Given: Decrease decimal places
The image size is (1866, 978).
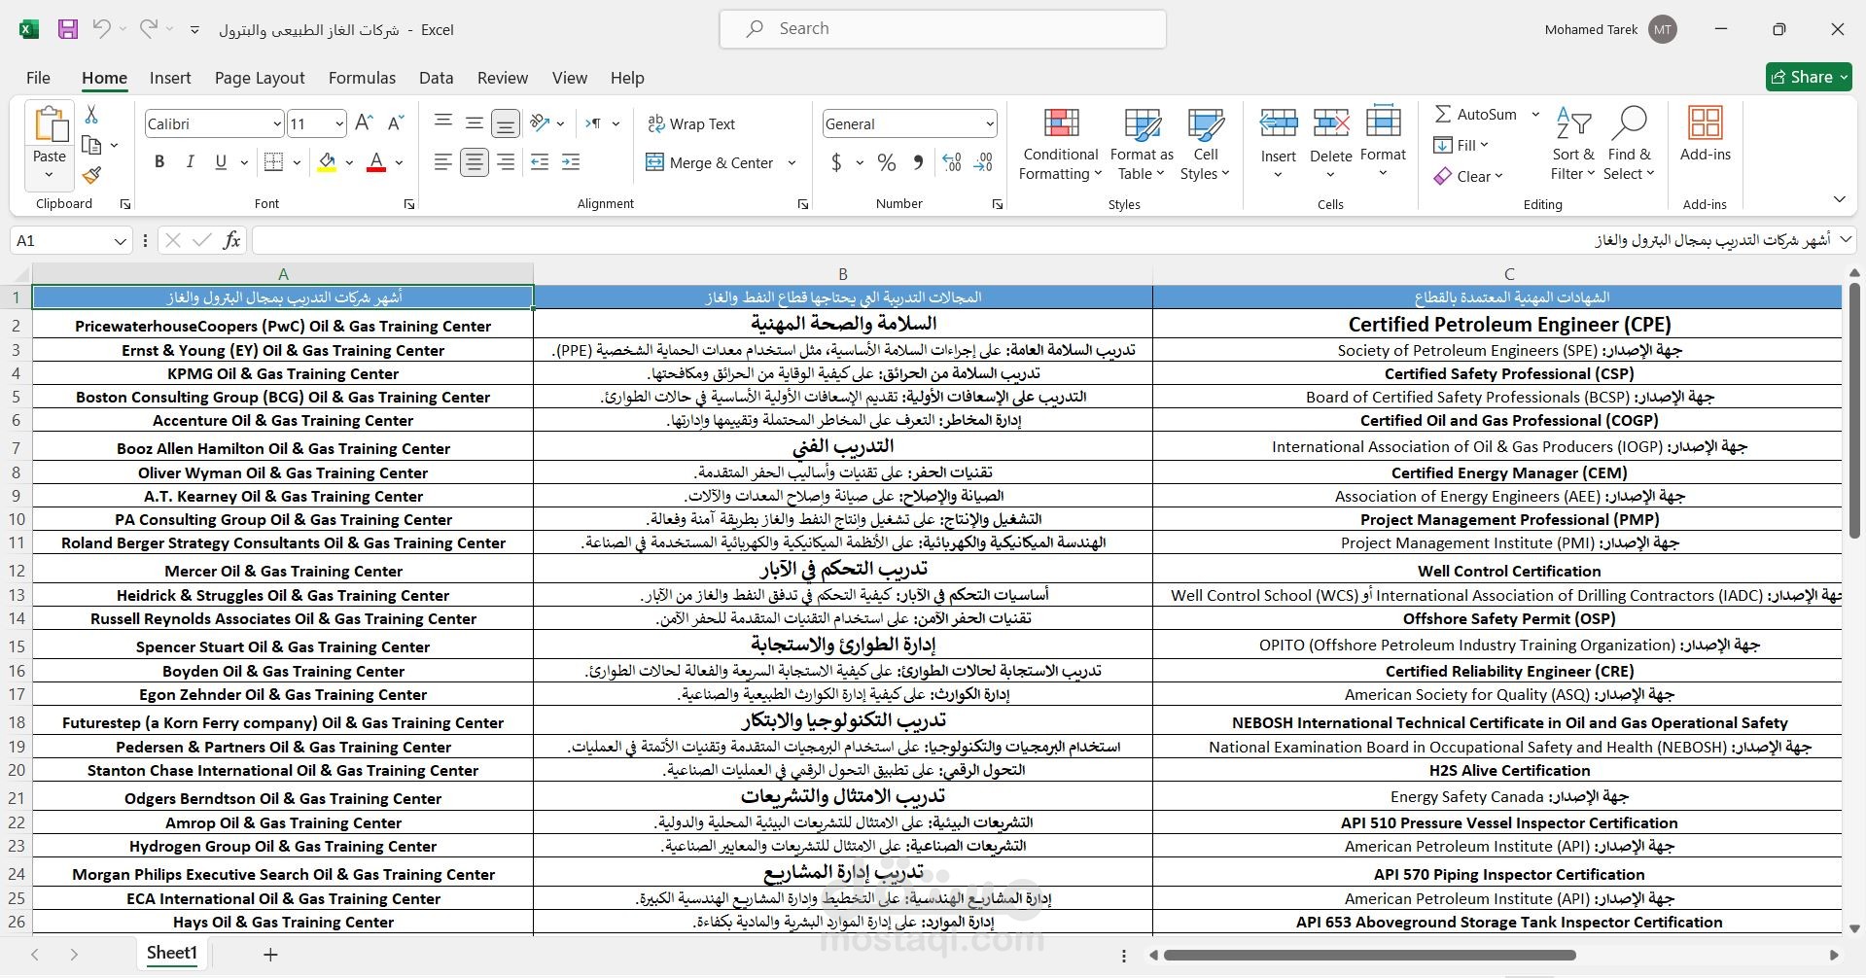Looking at the screenshot, I should 983,162.
